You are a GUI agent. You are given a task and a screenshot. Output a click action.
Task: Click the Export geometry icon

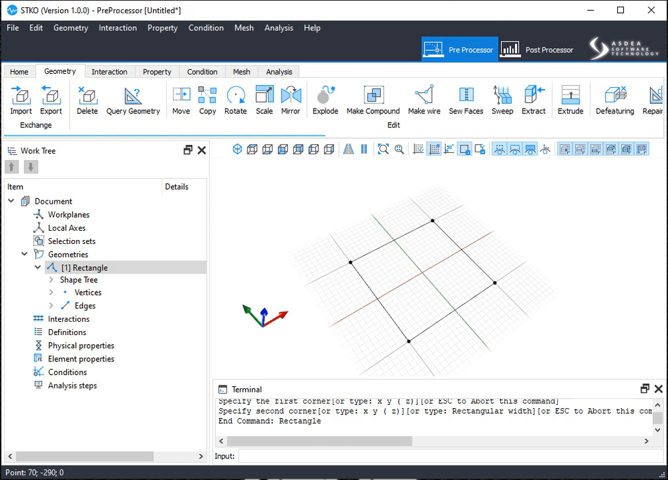tap(51, 100)
